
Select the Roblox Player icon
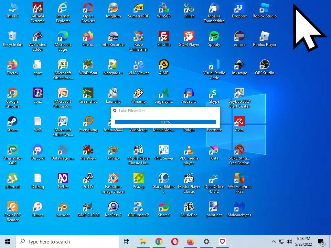tap(264, 39)
